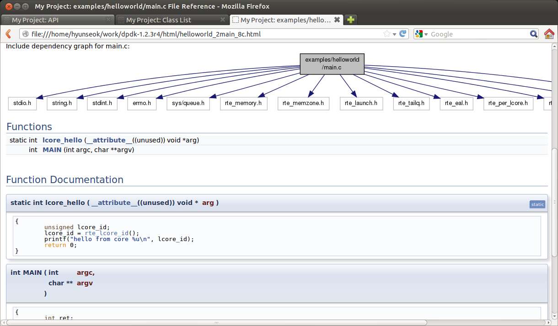Switch to the 'My Project: API' tab
558x326 pixels.
[57, 20]
